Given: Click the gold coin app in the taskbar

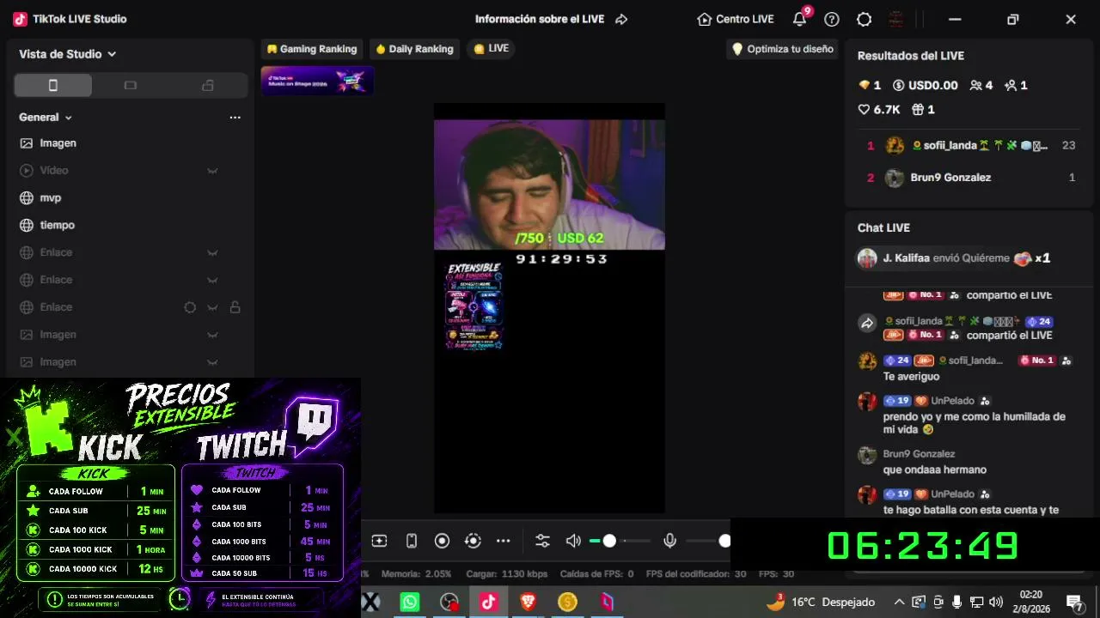Looking at the screenshot, I should click(x=567, y=603).
